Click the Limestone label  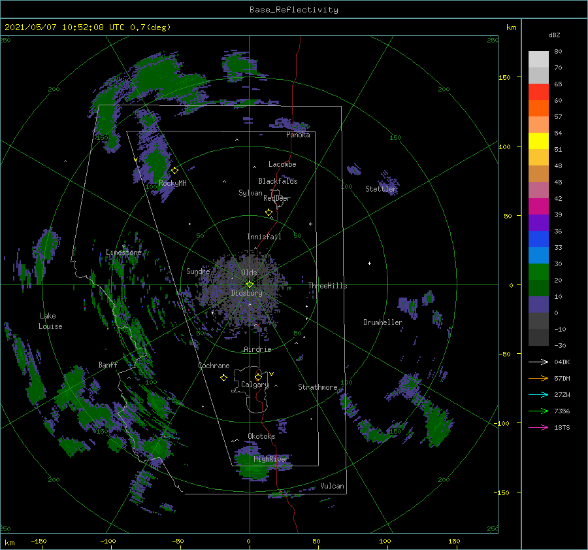coord(123,252)
